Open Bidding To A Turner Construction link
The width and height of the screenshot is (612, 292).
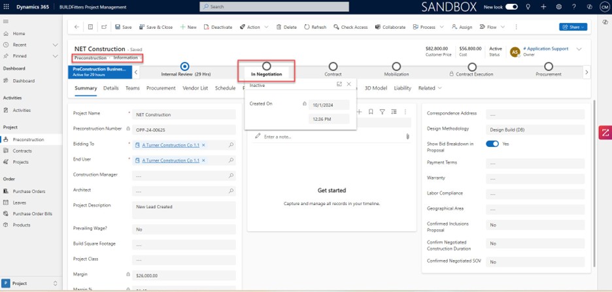[171, 145]
